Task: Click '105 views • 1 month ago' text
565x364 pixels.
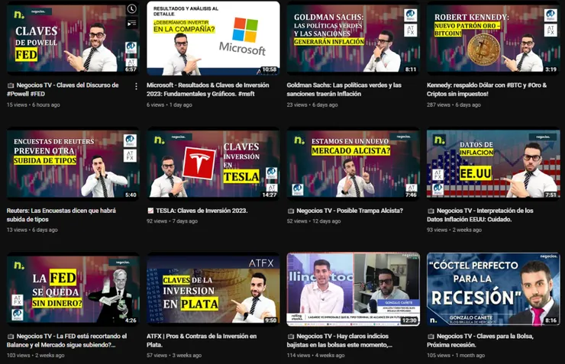Action: point(456,356)
